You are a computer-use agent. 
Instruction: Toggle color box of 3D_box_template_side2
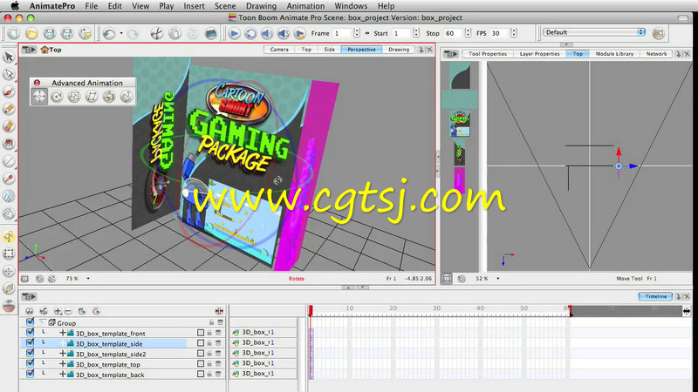[201, 354]
